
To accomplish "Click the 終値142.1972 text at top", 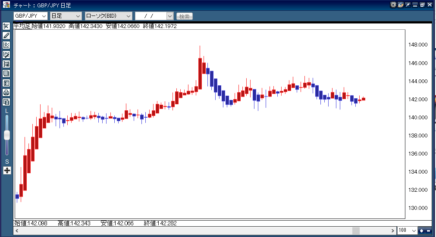I will coord(160,26).
